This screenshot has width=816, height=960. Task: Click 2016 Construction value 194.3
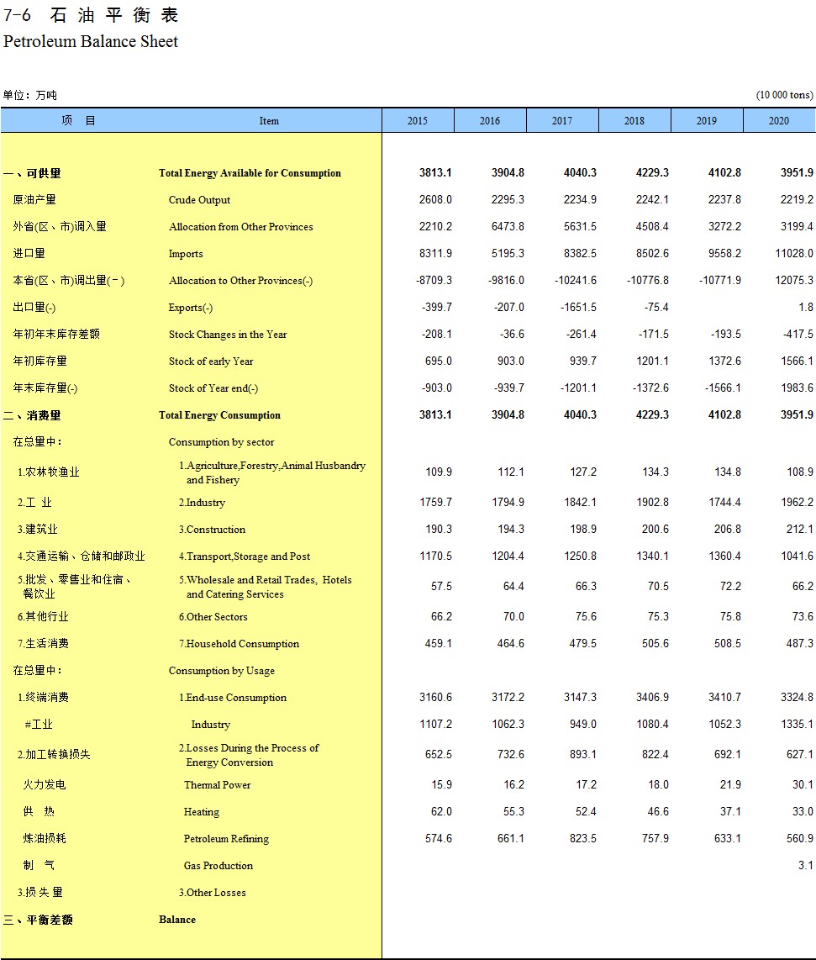point(511,530)
